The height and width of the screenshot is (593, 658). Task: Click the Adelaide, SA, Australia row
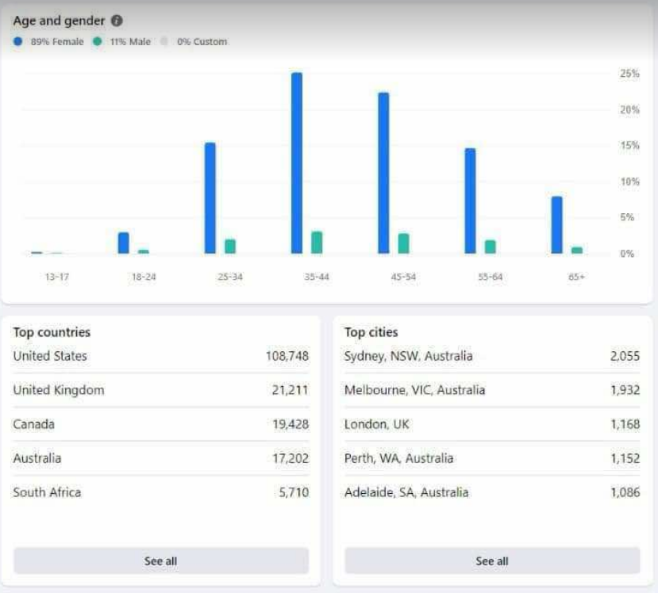[492, 492]
